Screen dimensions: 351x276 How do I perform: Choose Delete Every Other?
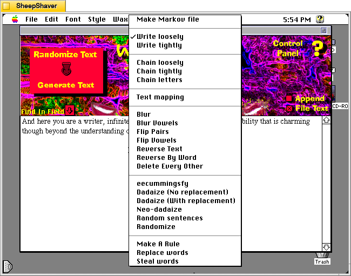185,166
